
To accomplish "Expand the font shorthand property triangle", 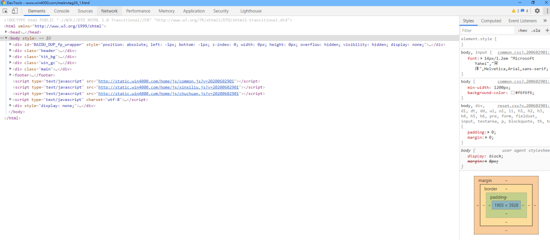I will 482,58.
